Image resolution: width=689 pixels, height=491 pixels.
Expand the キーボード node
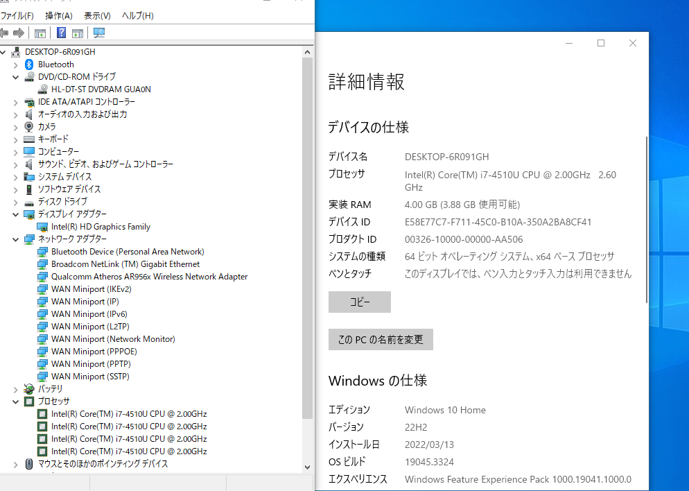(x=16, y=140)
